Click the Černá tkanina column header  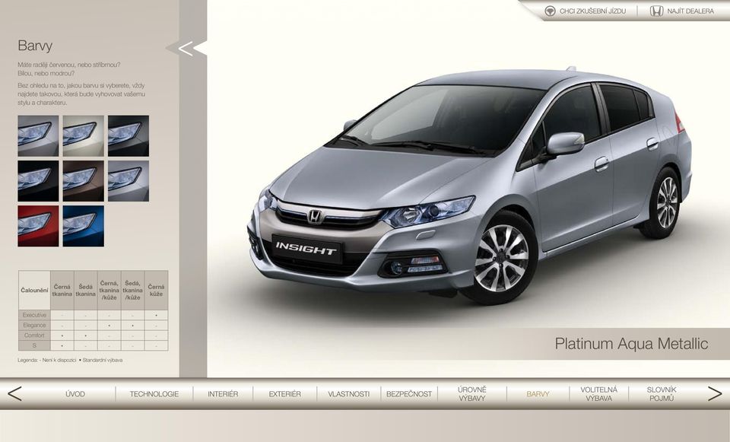click(62, 290)
